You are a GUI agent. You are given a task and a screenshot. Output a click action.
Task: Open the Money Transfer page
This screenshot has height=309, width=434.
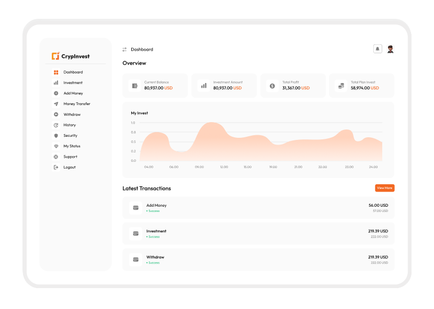coord(76,104)
